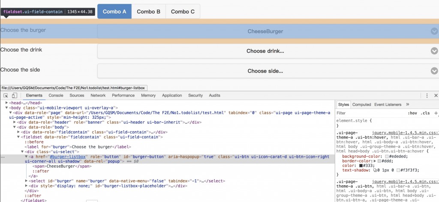Click the Choose drink arrow icon

click(434, 51)
